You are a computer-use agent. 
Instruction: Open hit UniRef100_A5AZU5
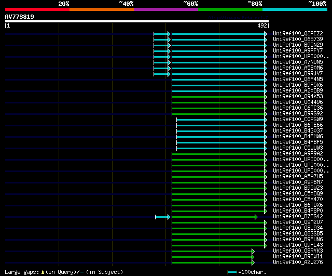click(x=298, y=177)
